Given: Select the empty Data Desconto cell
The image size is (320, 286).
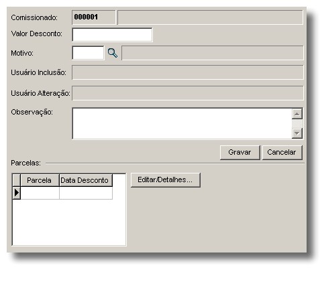Looking at the screenshot, I should coord(86,193).
